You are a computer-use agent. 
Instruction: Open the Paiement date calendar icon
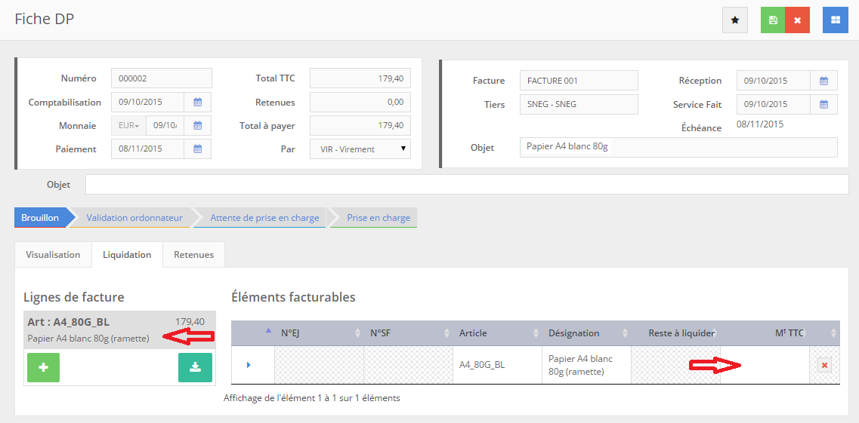(197, 149)
